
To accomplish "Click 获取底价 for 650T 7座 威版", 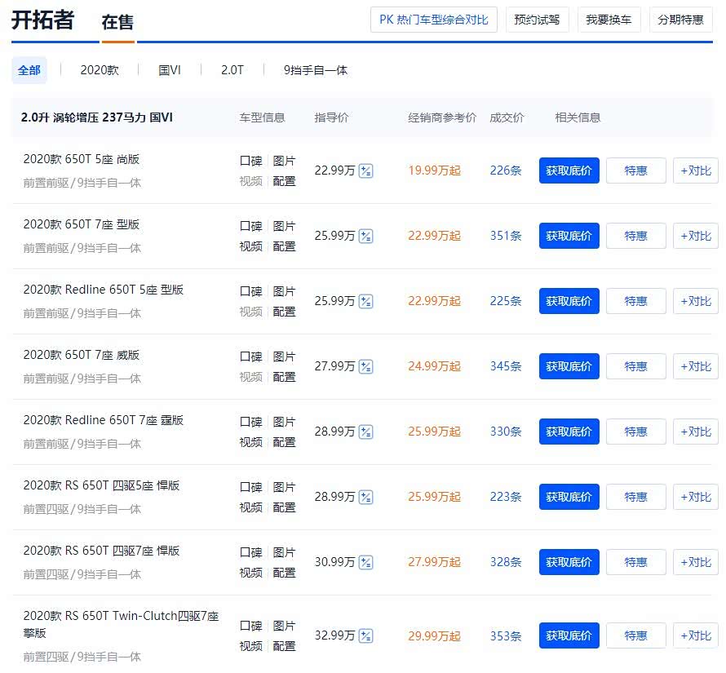I will coord(569,366).
